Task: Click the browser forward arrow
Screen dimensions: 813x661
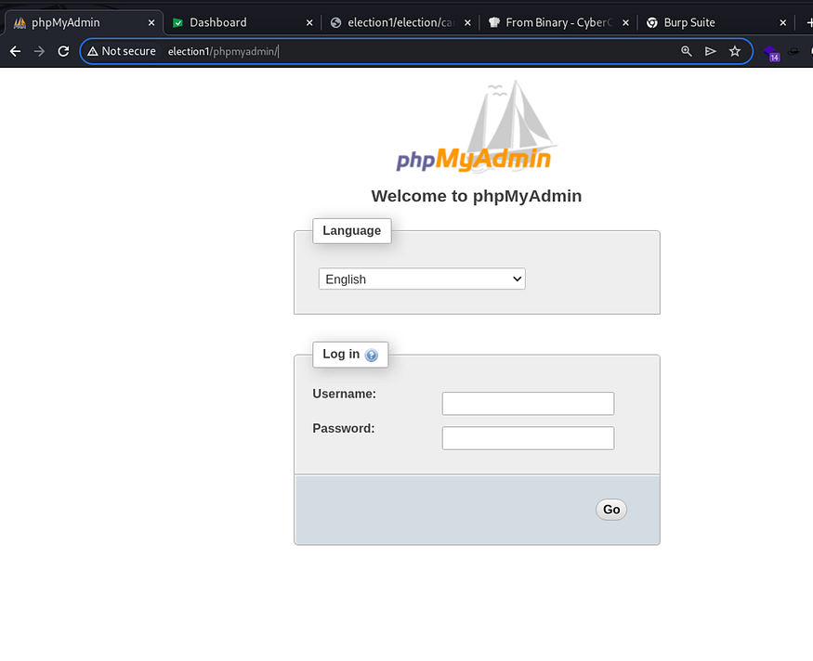Action: pos(39,51)
